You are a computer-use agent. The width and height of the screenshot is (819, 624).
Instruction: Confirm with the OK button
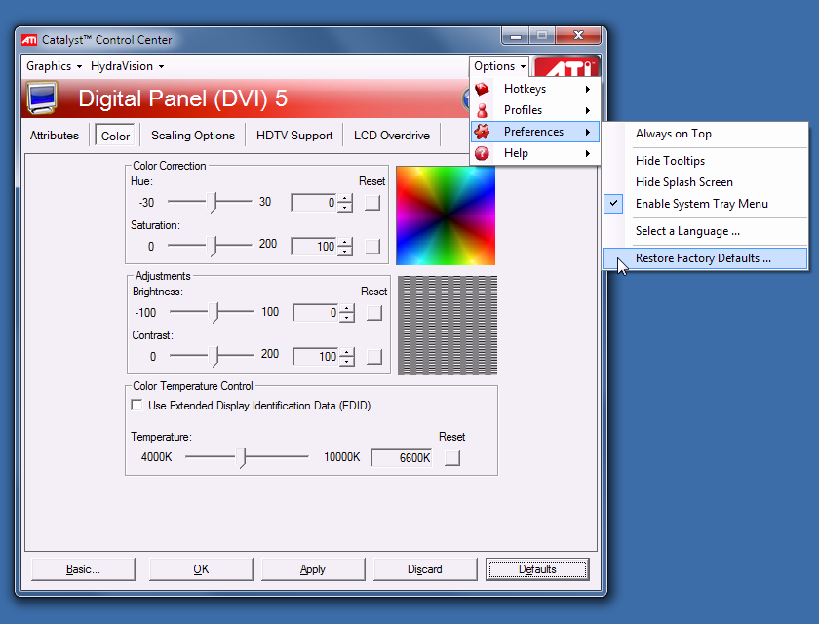[x=201, y=569]
